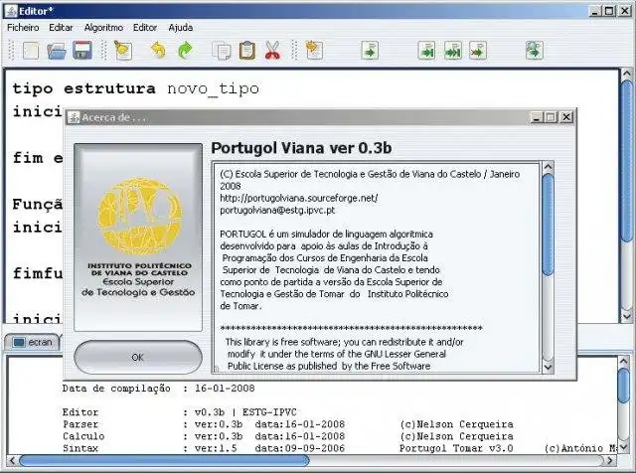Paste using the clipboard toolbar icon
Image resolution: width=636 pixels, height=473 pixels.
pos(247,51)
